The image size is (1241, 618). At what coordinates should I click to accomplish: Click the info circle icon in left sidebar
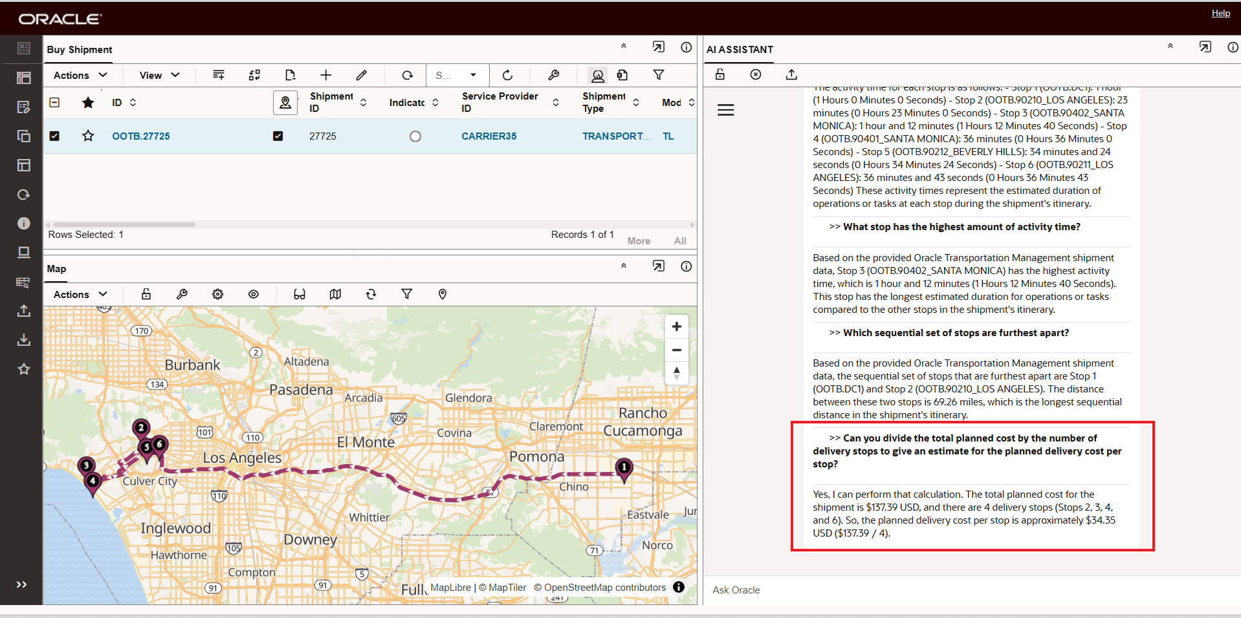24,223
